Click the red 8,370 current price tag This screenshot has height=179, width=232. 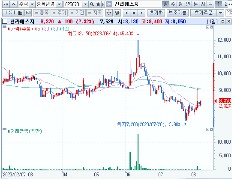coord(225,101)
